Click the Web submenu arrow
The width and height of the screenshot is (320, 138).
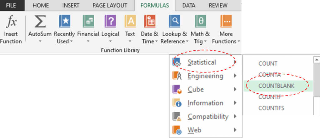(235, 130)
